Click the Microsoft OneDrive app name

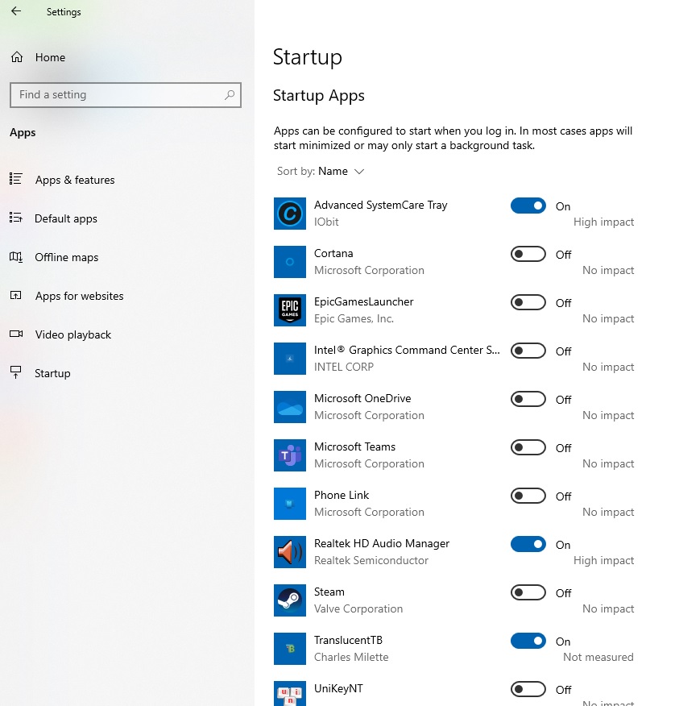pyautogui.click(x=362, y=398)
